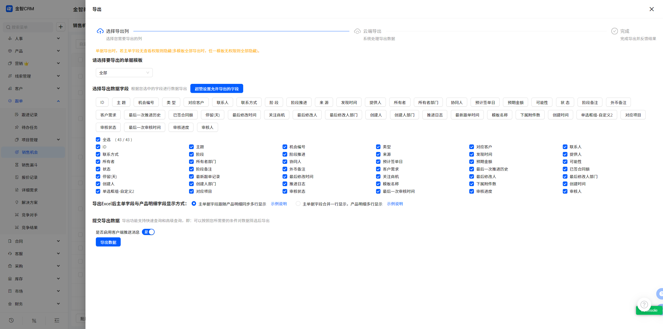The image size is (663, 329).
Task: Open the settings sliders icon in the sidebar footer
Action: [x=34, y=320]
